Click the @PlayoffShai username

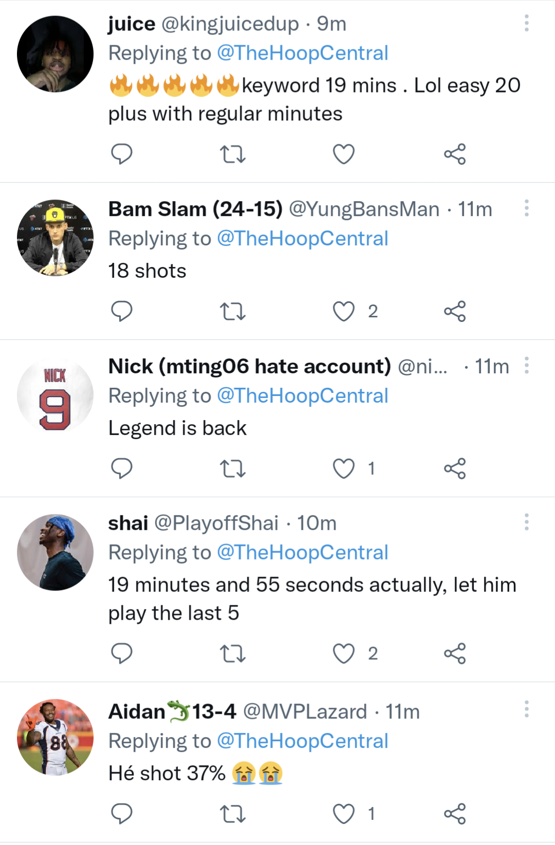click(x=217, y=523)
